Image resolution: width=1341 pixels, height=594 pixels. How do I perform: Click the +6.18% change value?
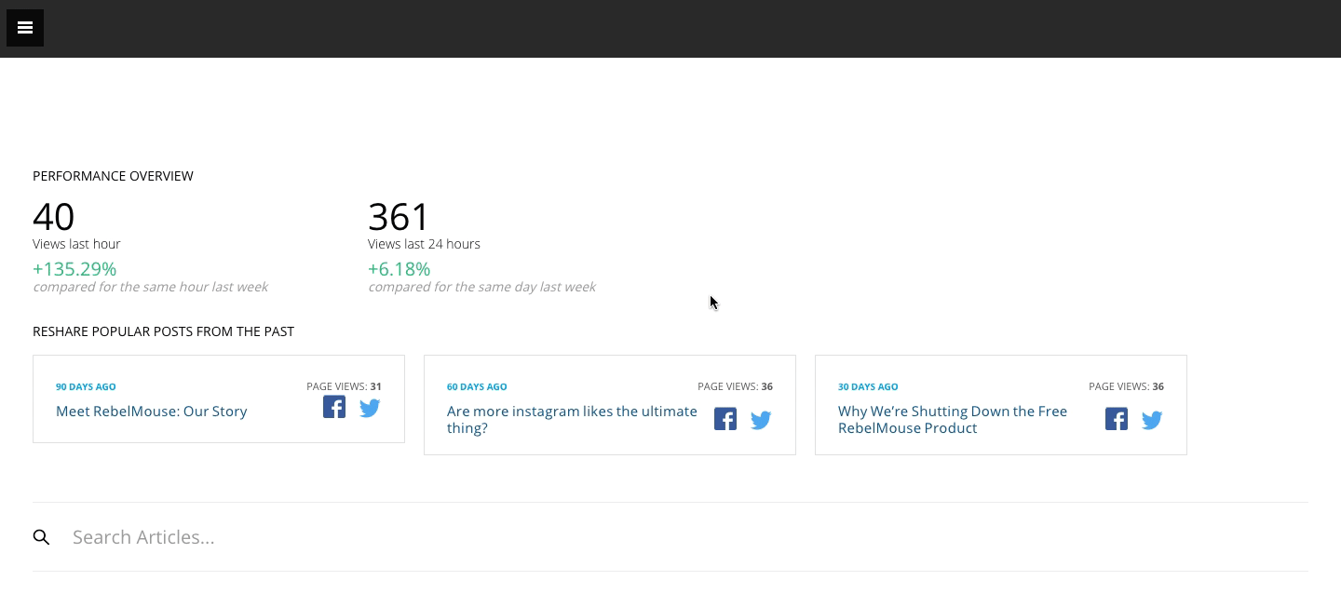(x=399, y=269)
